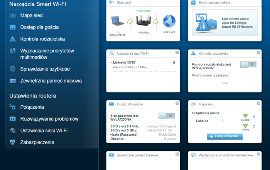This screenshot has width=270, height=170.
Task: Close the Kontrola rodzicielska widget
Action: [x=259, y=52]
